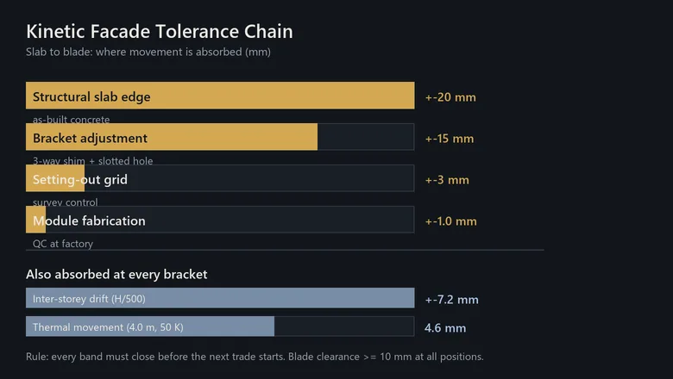This screenshot has height=379, width=673.
Task: Select the Bracket adjustment bar
Action: [x=220, y=137]
